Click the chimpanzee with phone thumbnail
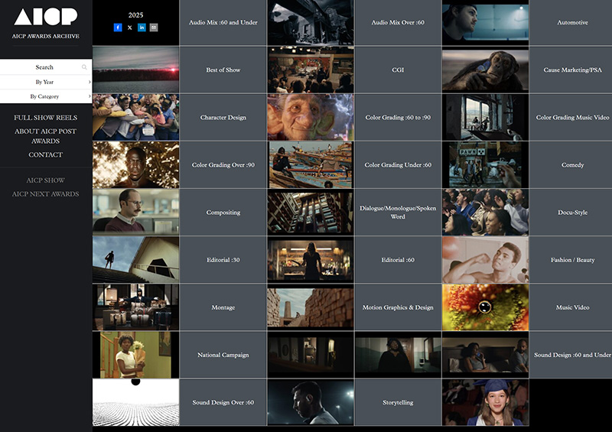The width and height of the screenshot is (612, 432). click(x=485, y=70)
